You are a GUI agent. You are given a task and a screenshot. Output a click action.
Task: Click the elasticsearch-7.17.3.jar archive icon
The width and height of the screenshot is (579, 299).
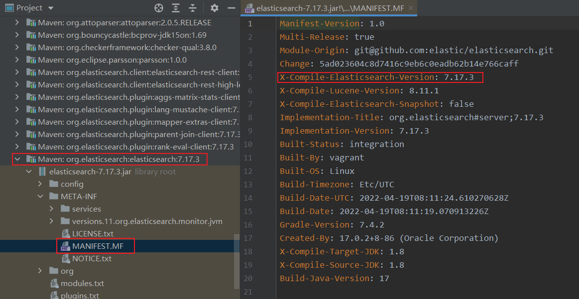click(x=42, y=172)
